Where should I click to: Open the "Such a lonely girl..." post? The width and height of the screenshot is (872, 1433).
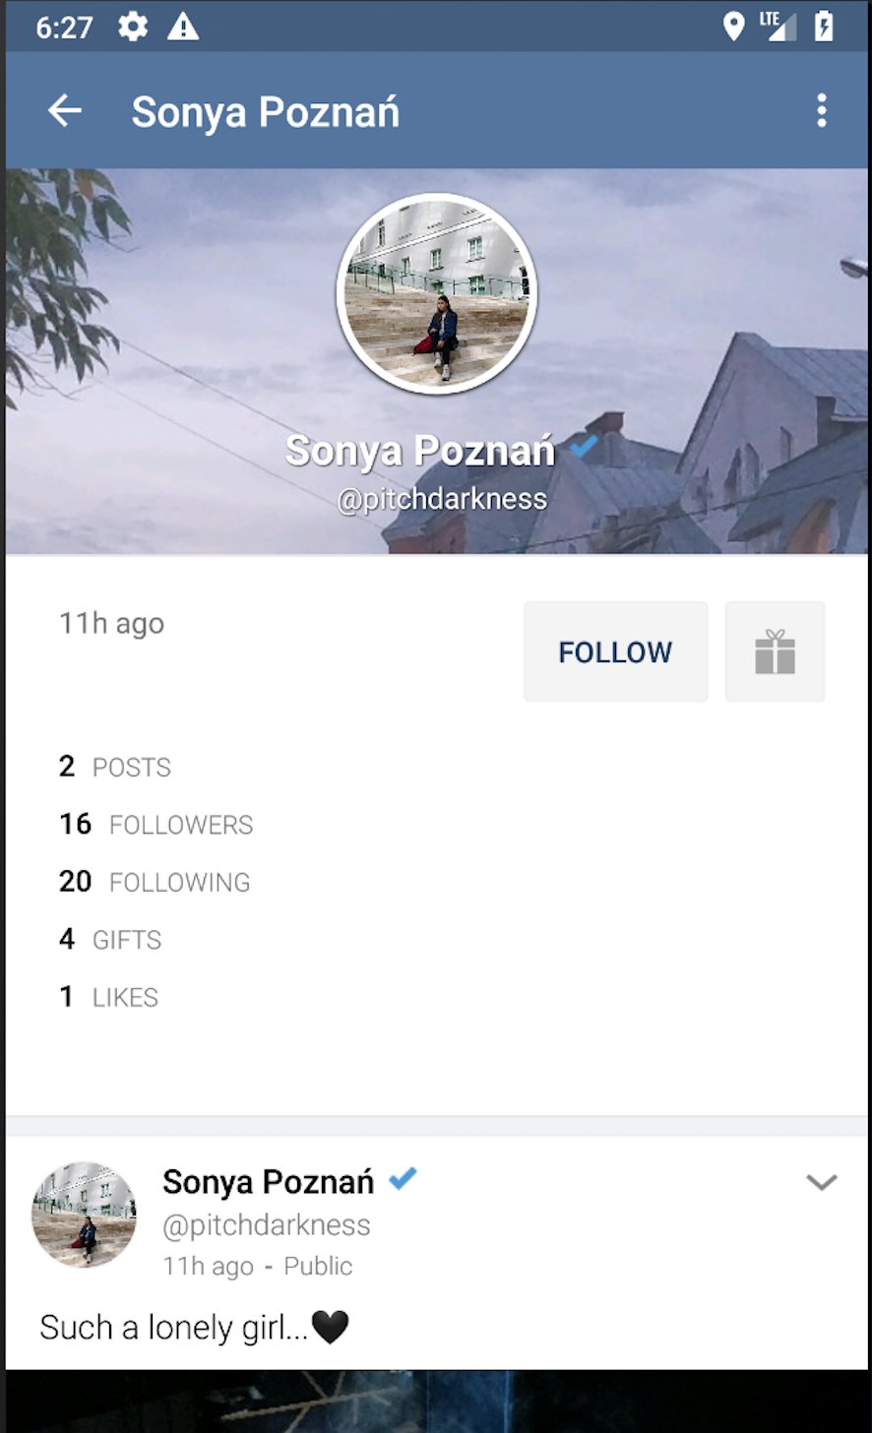point(195,1328)
